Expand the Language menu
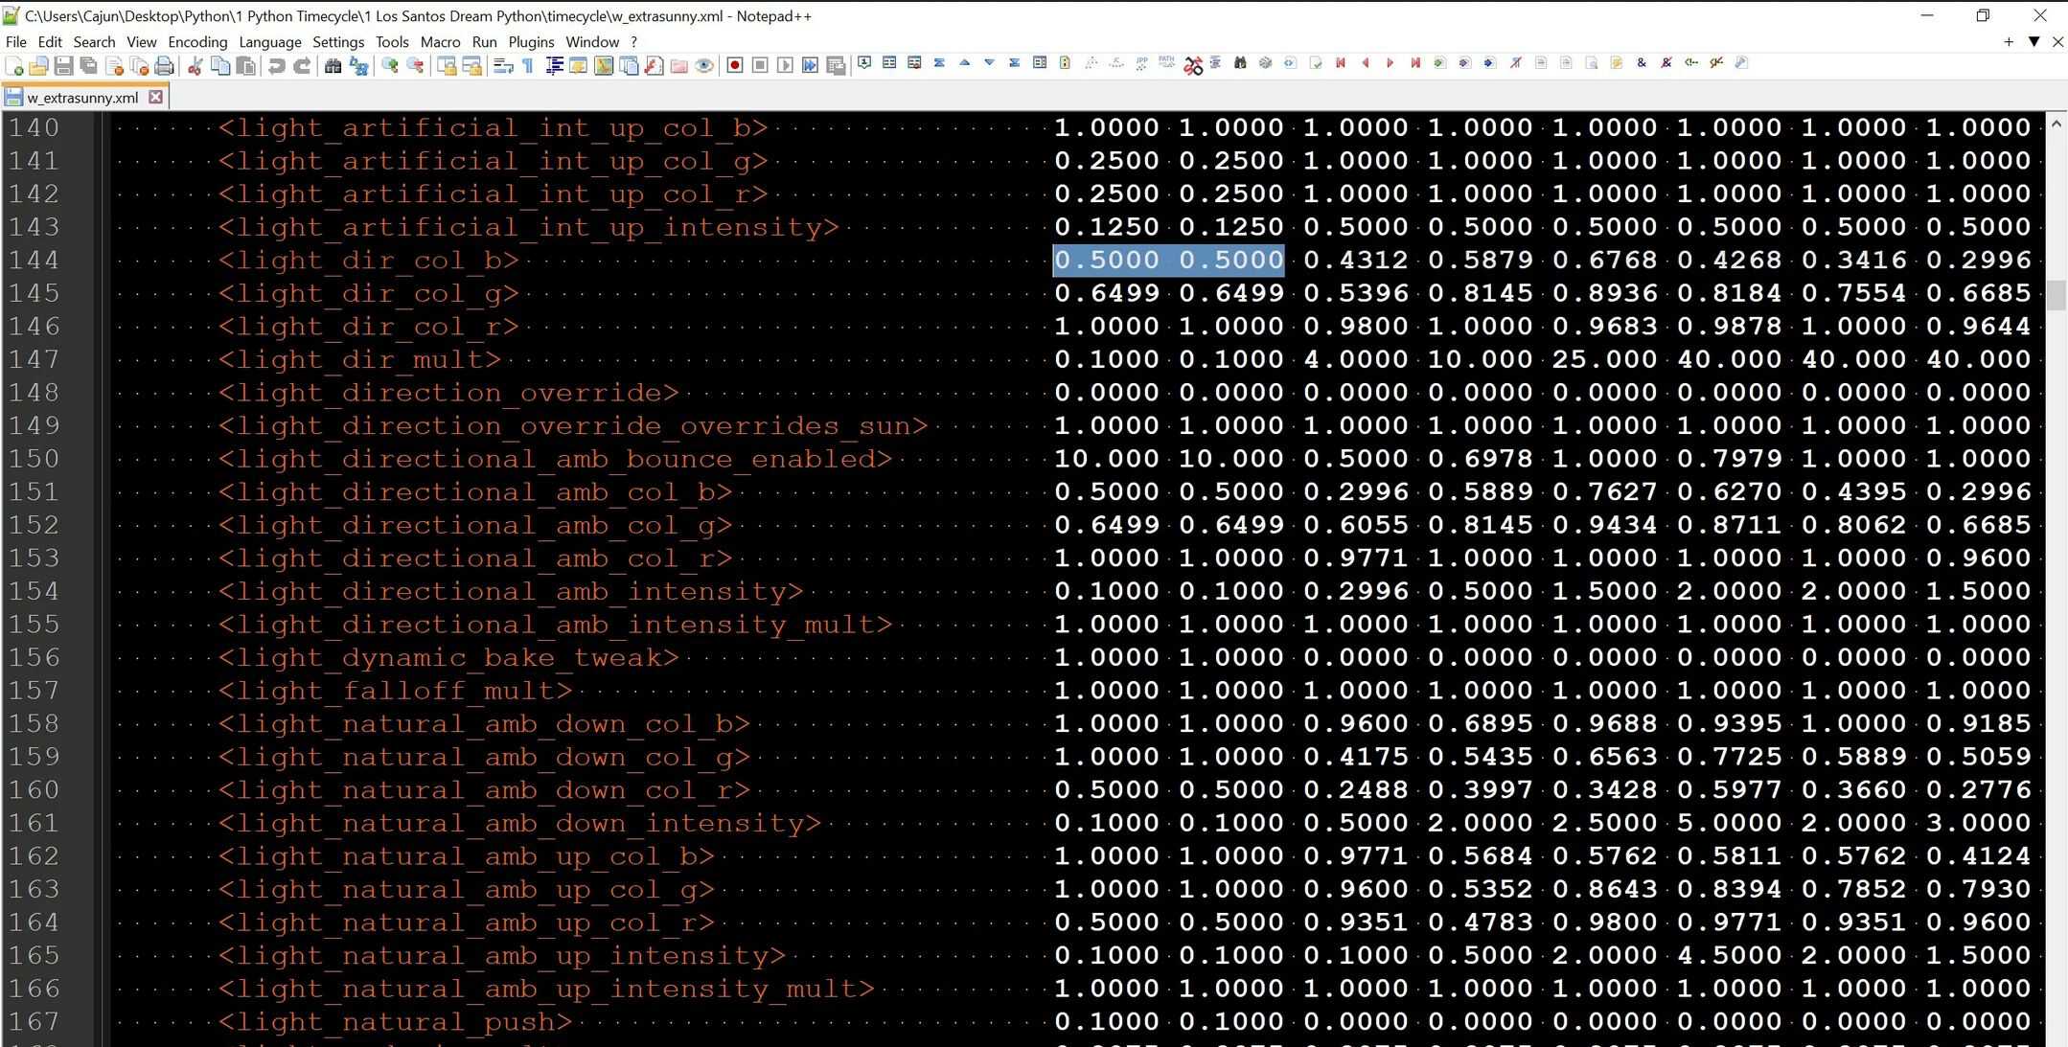 point(269,42)
